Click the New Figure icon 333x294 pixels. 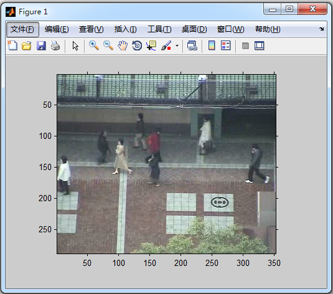[x=12, y=45]
